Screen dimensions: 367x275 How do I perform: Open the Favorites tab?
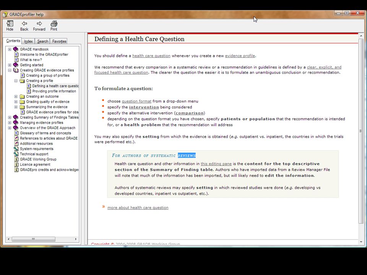[x=59, y=41]
